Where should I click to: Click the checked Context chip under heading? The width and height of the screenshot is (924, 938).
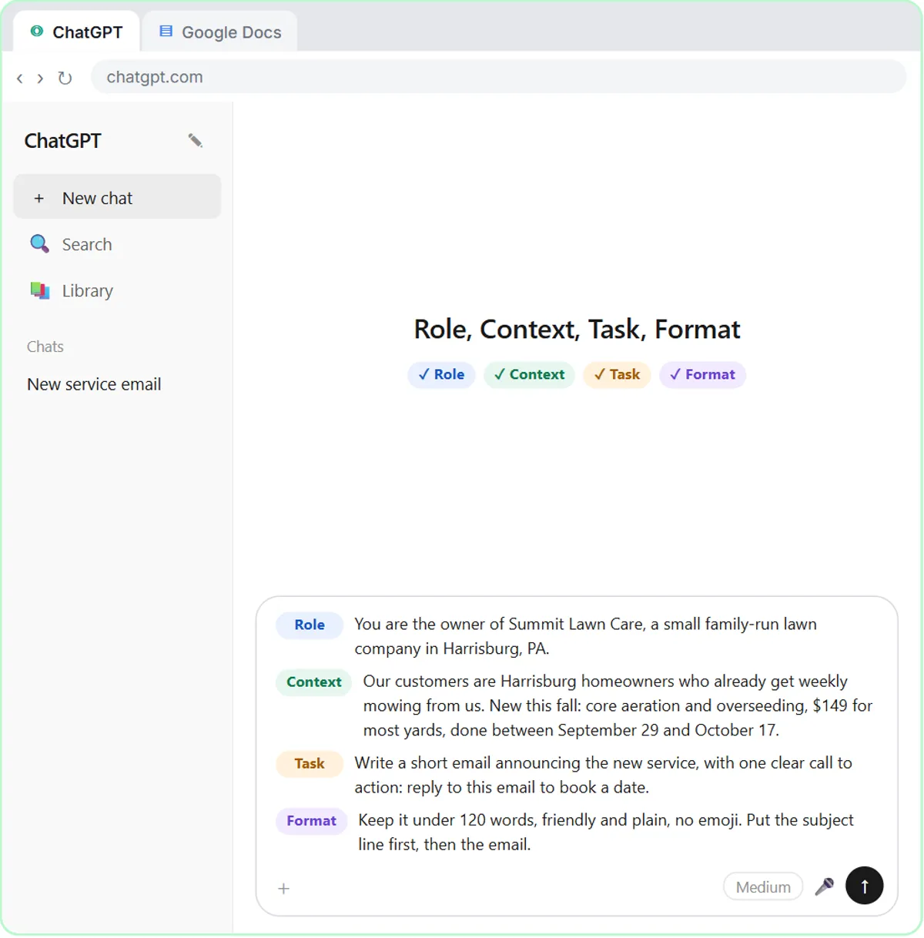tap(529, 374)
